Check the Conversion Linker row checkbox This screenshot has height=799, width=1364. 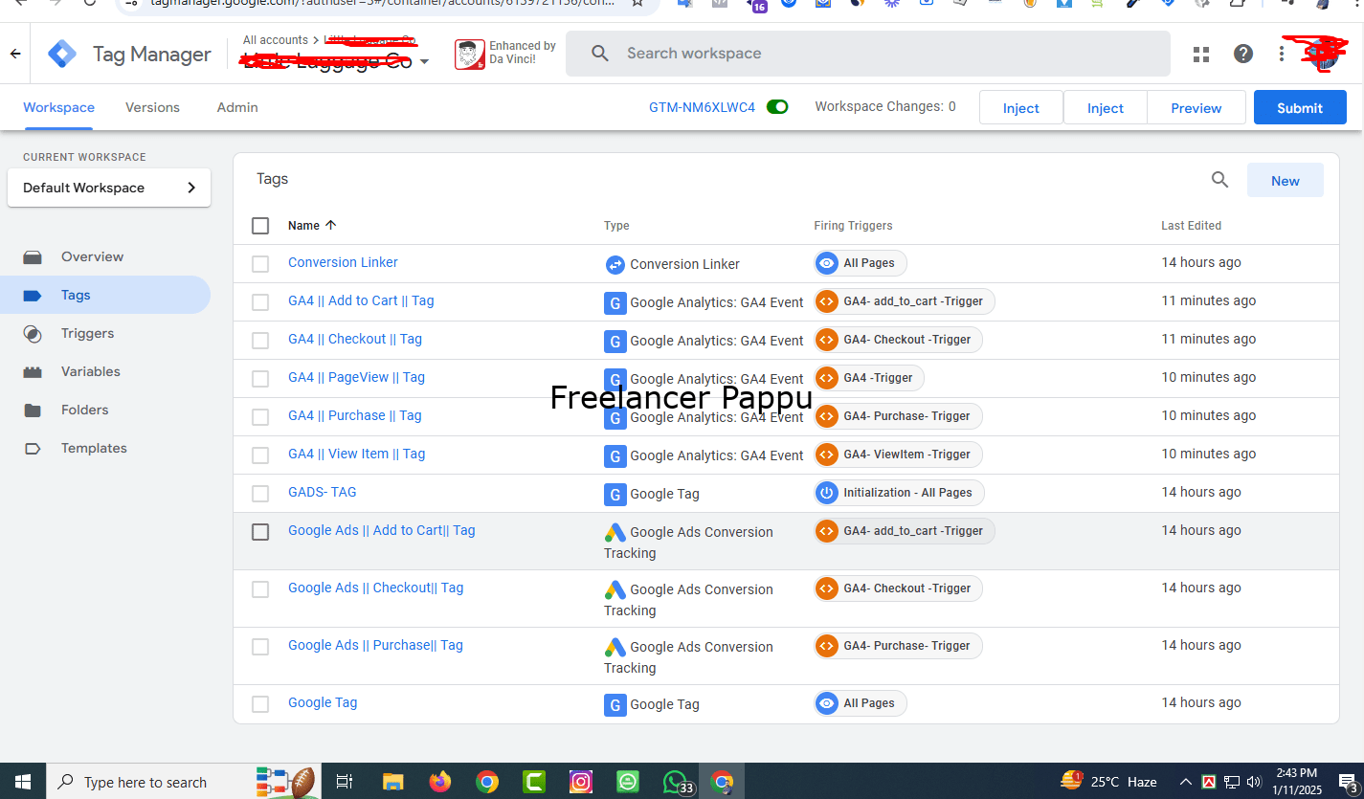pos(260,264)
